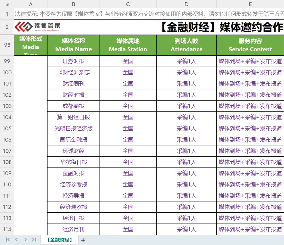Click the 服务内容 Service Content header cell
Screen dimensions: 284x245
tap(250, 45)
